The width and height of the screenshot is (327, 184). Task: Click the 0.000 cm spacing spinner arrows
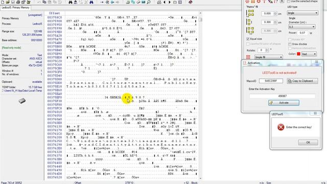[275, 14]
